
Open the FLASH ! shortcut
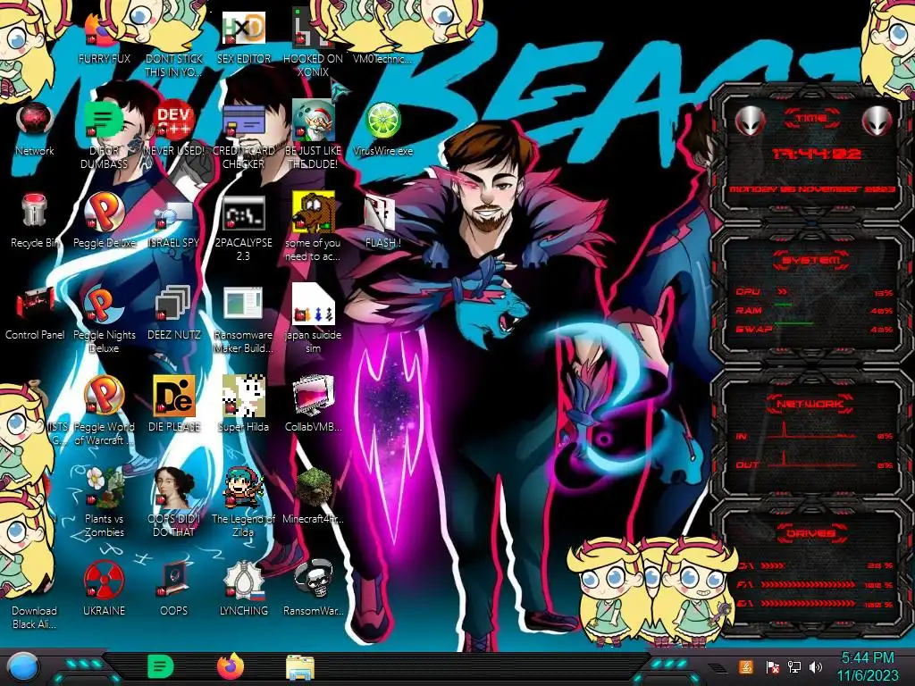point(382,222)
